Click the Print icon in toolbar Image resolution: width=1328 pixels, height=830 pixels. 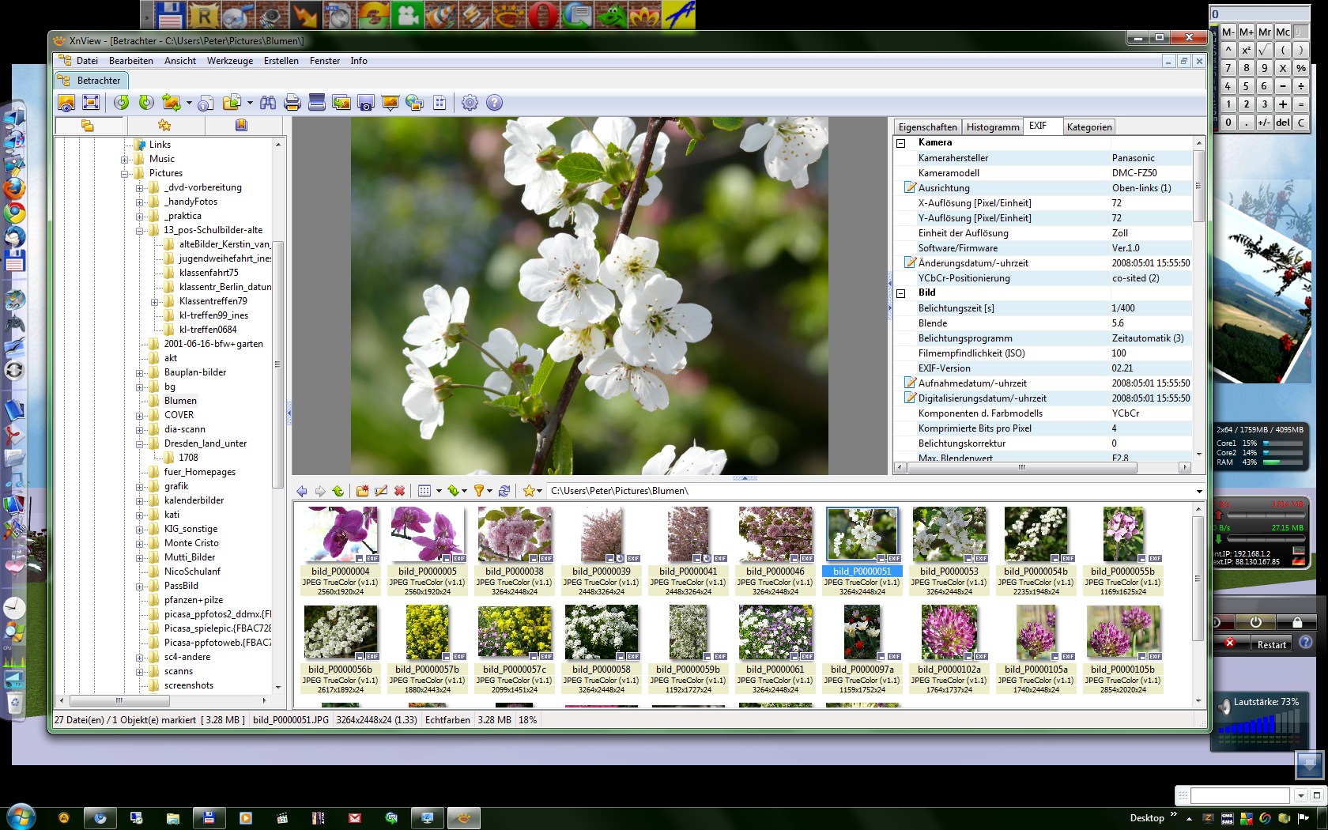[292, 103]
